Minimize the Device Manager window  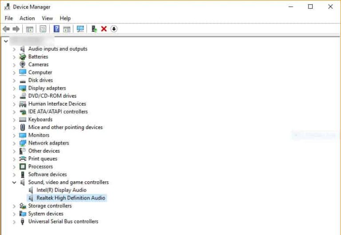(x=291, y=7)
